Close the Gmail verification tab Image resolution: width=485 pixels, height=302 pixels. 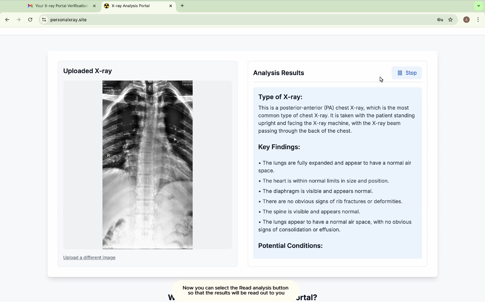(x=94, y=6)
